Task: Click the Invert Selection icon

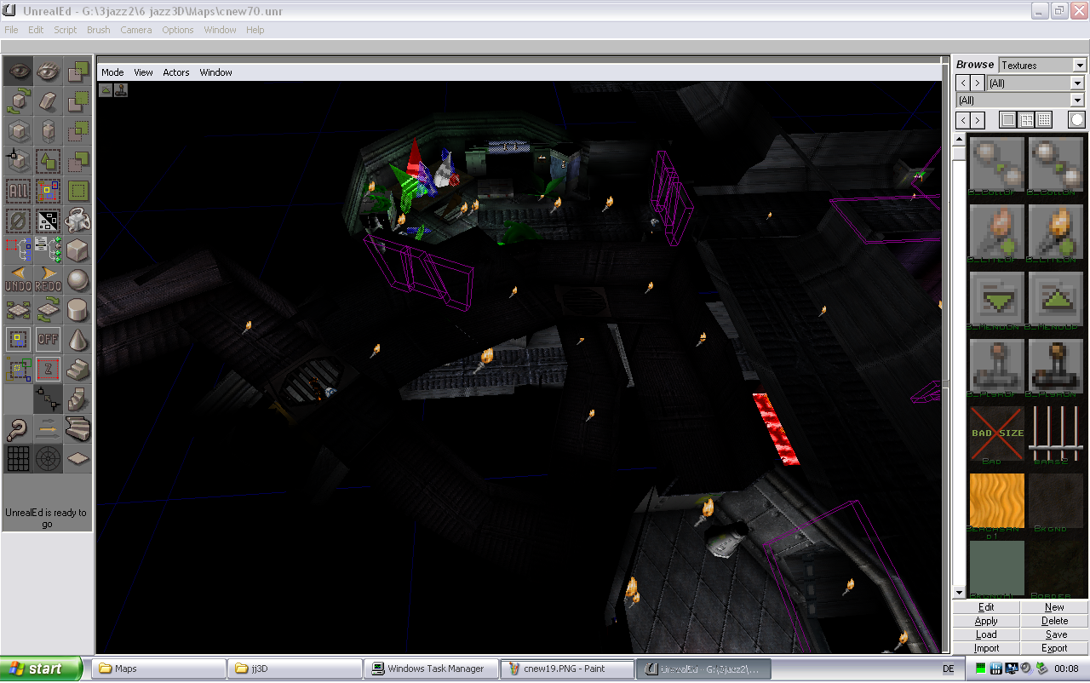Action: 48,221
